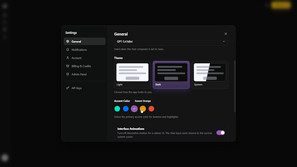The height and width of the screenshot is (167, 297).
Task: Select the Dark theme card
Action: click(171, 75)
